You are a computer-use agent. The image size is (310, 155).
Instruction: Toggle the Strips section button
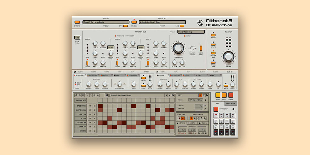[x=213, y=44]
